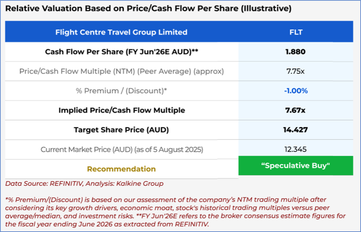The width and height of the screenshot is (361, 232).
Task: Select the Implied Price/Cash Flow Multiple label
Action: coord(121,110)
